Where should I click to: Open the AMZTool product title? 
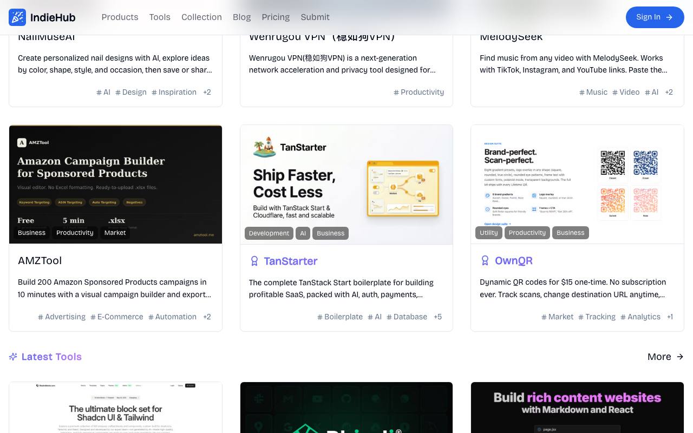coord(40,261)
